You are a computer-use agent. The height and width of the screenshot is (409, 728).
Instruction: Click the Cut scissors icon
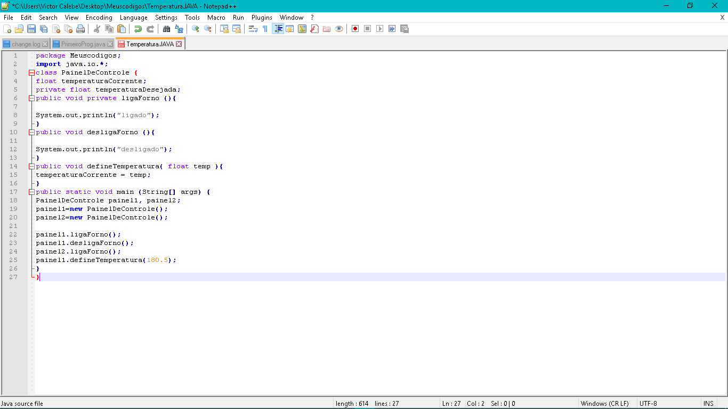point(97,29)
